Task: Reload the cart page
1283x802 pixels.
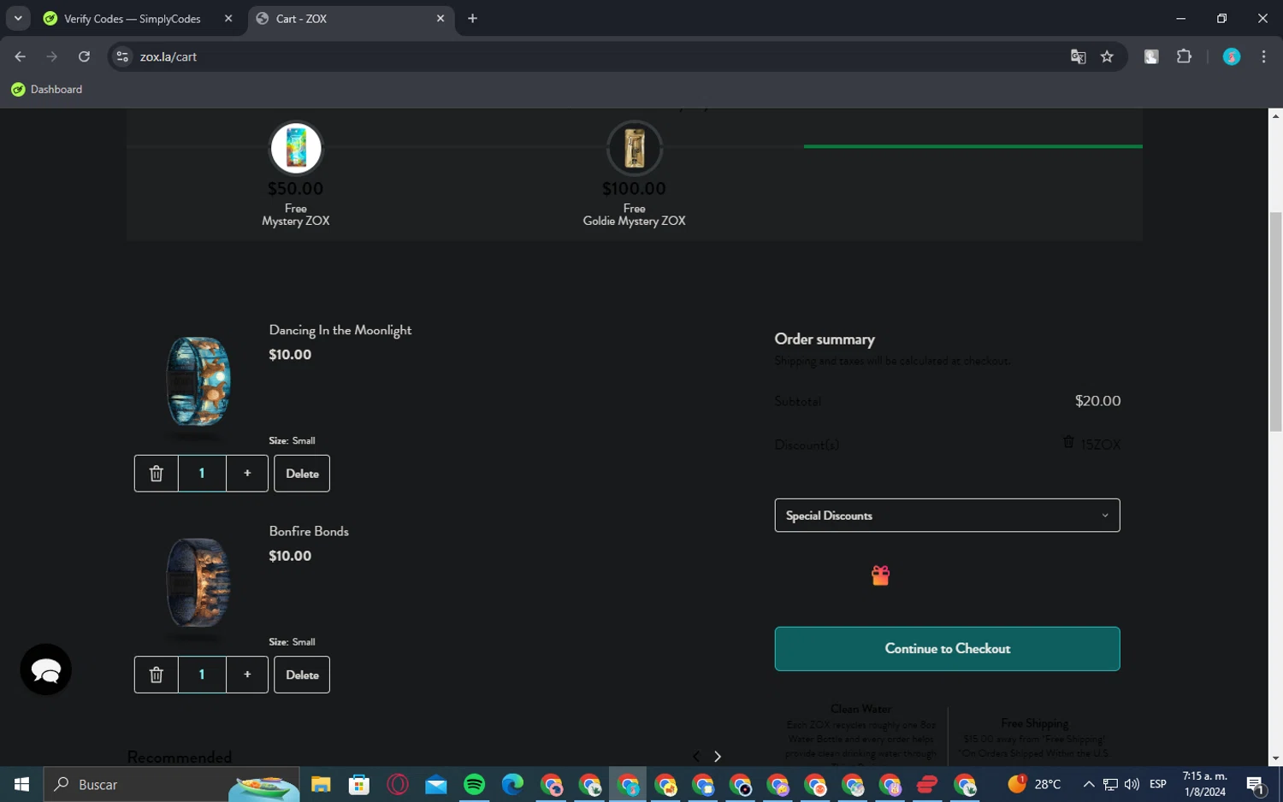Action: (x=84, y=56)
